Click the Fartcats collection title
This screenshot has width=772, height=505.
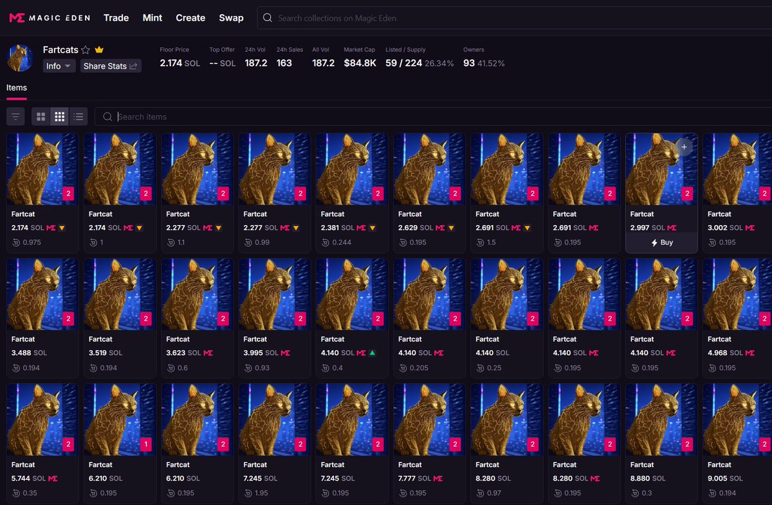(60, 50)
